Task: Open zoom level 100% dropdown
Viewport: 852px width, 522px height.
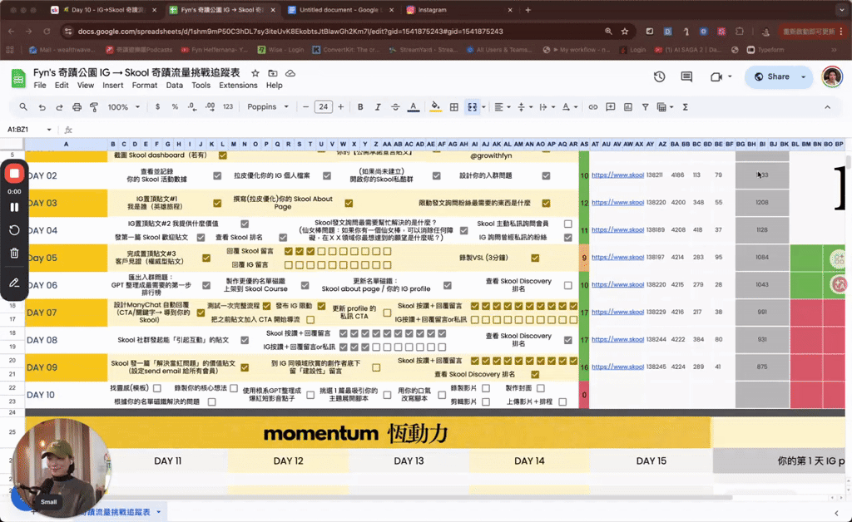Action: [x=123, y=107]
